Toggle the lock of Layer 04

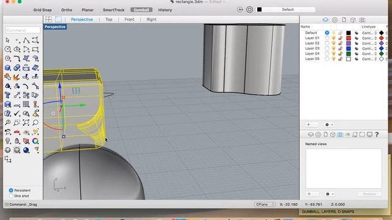pyautogui.click(x=341, y=54)
